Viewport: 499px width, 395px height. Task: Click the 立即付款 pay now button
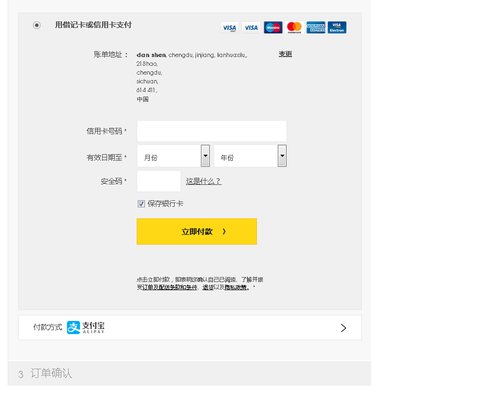tap(197, 232)
